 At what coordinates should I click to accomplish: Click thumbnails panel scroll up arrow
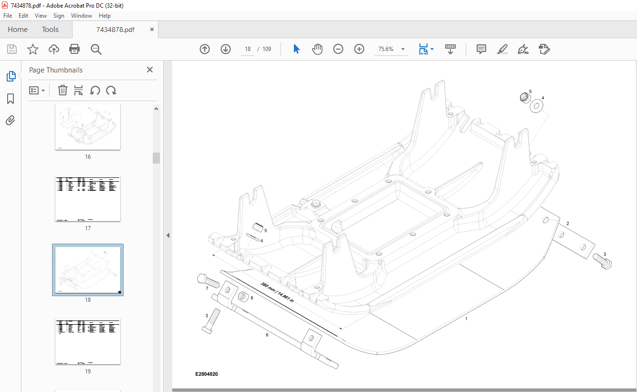point(156,109)
